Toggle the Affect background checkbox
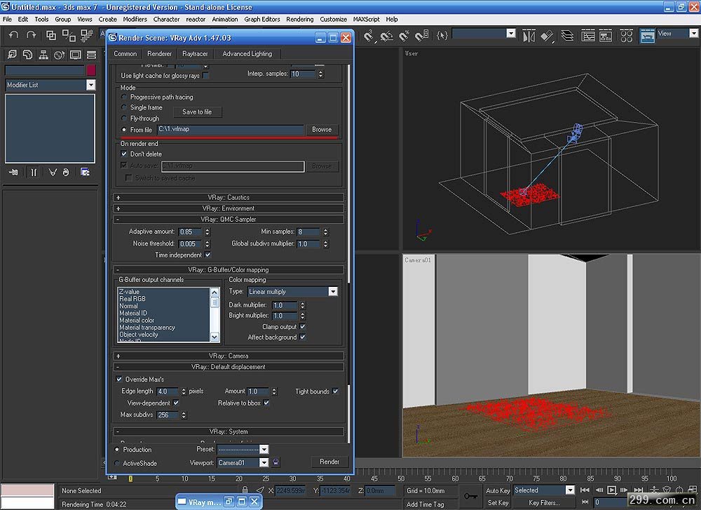The height and width of the screenshot is (510, 701). pyautogui.click(x=303, y=337)
